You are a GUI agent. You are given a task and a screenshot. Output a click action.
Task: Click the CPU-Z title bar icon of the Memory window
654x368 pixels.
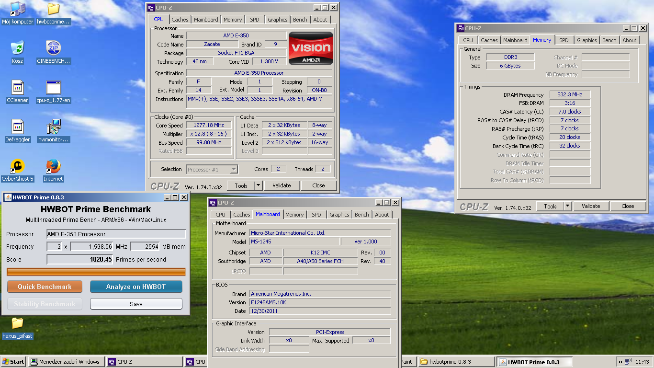coord(461,28)
